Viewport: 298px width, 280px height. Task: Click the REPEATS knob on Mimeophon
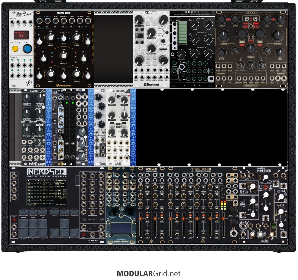click(253, 187)
